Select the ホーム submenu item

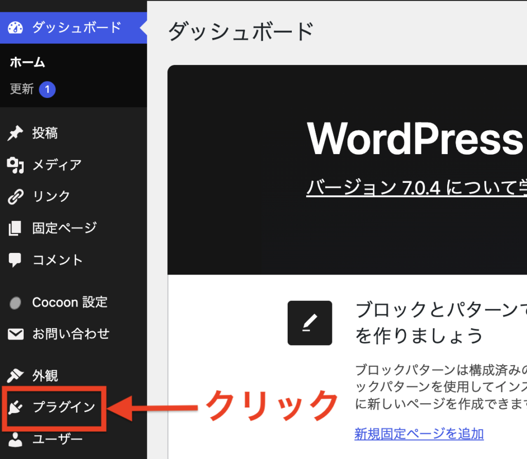tap(27, 62)
